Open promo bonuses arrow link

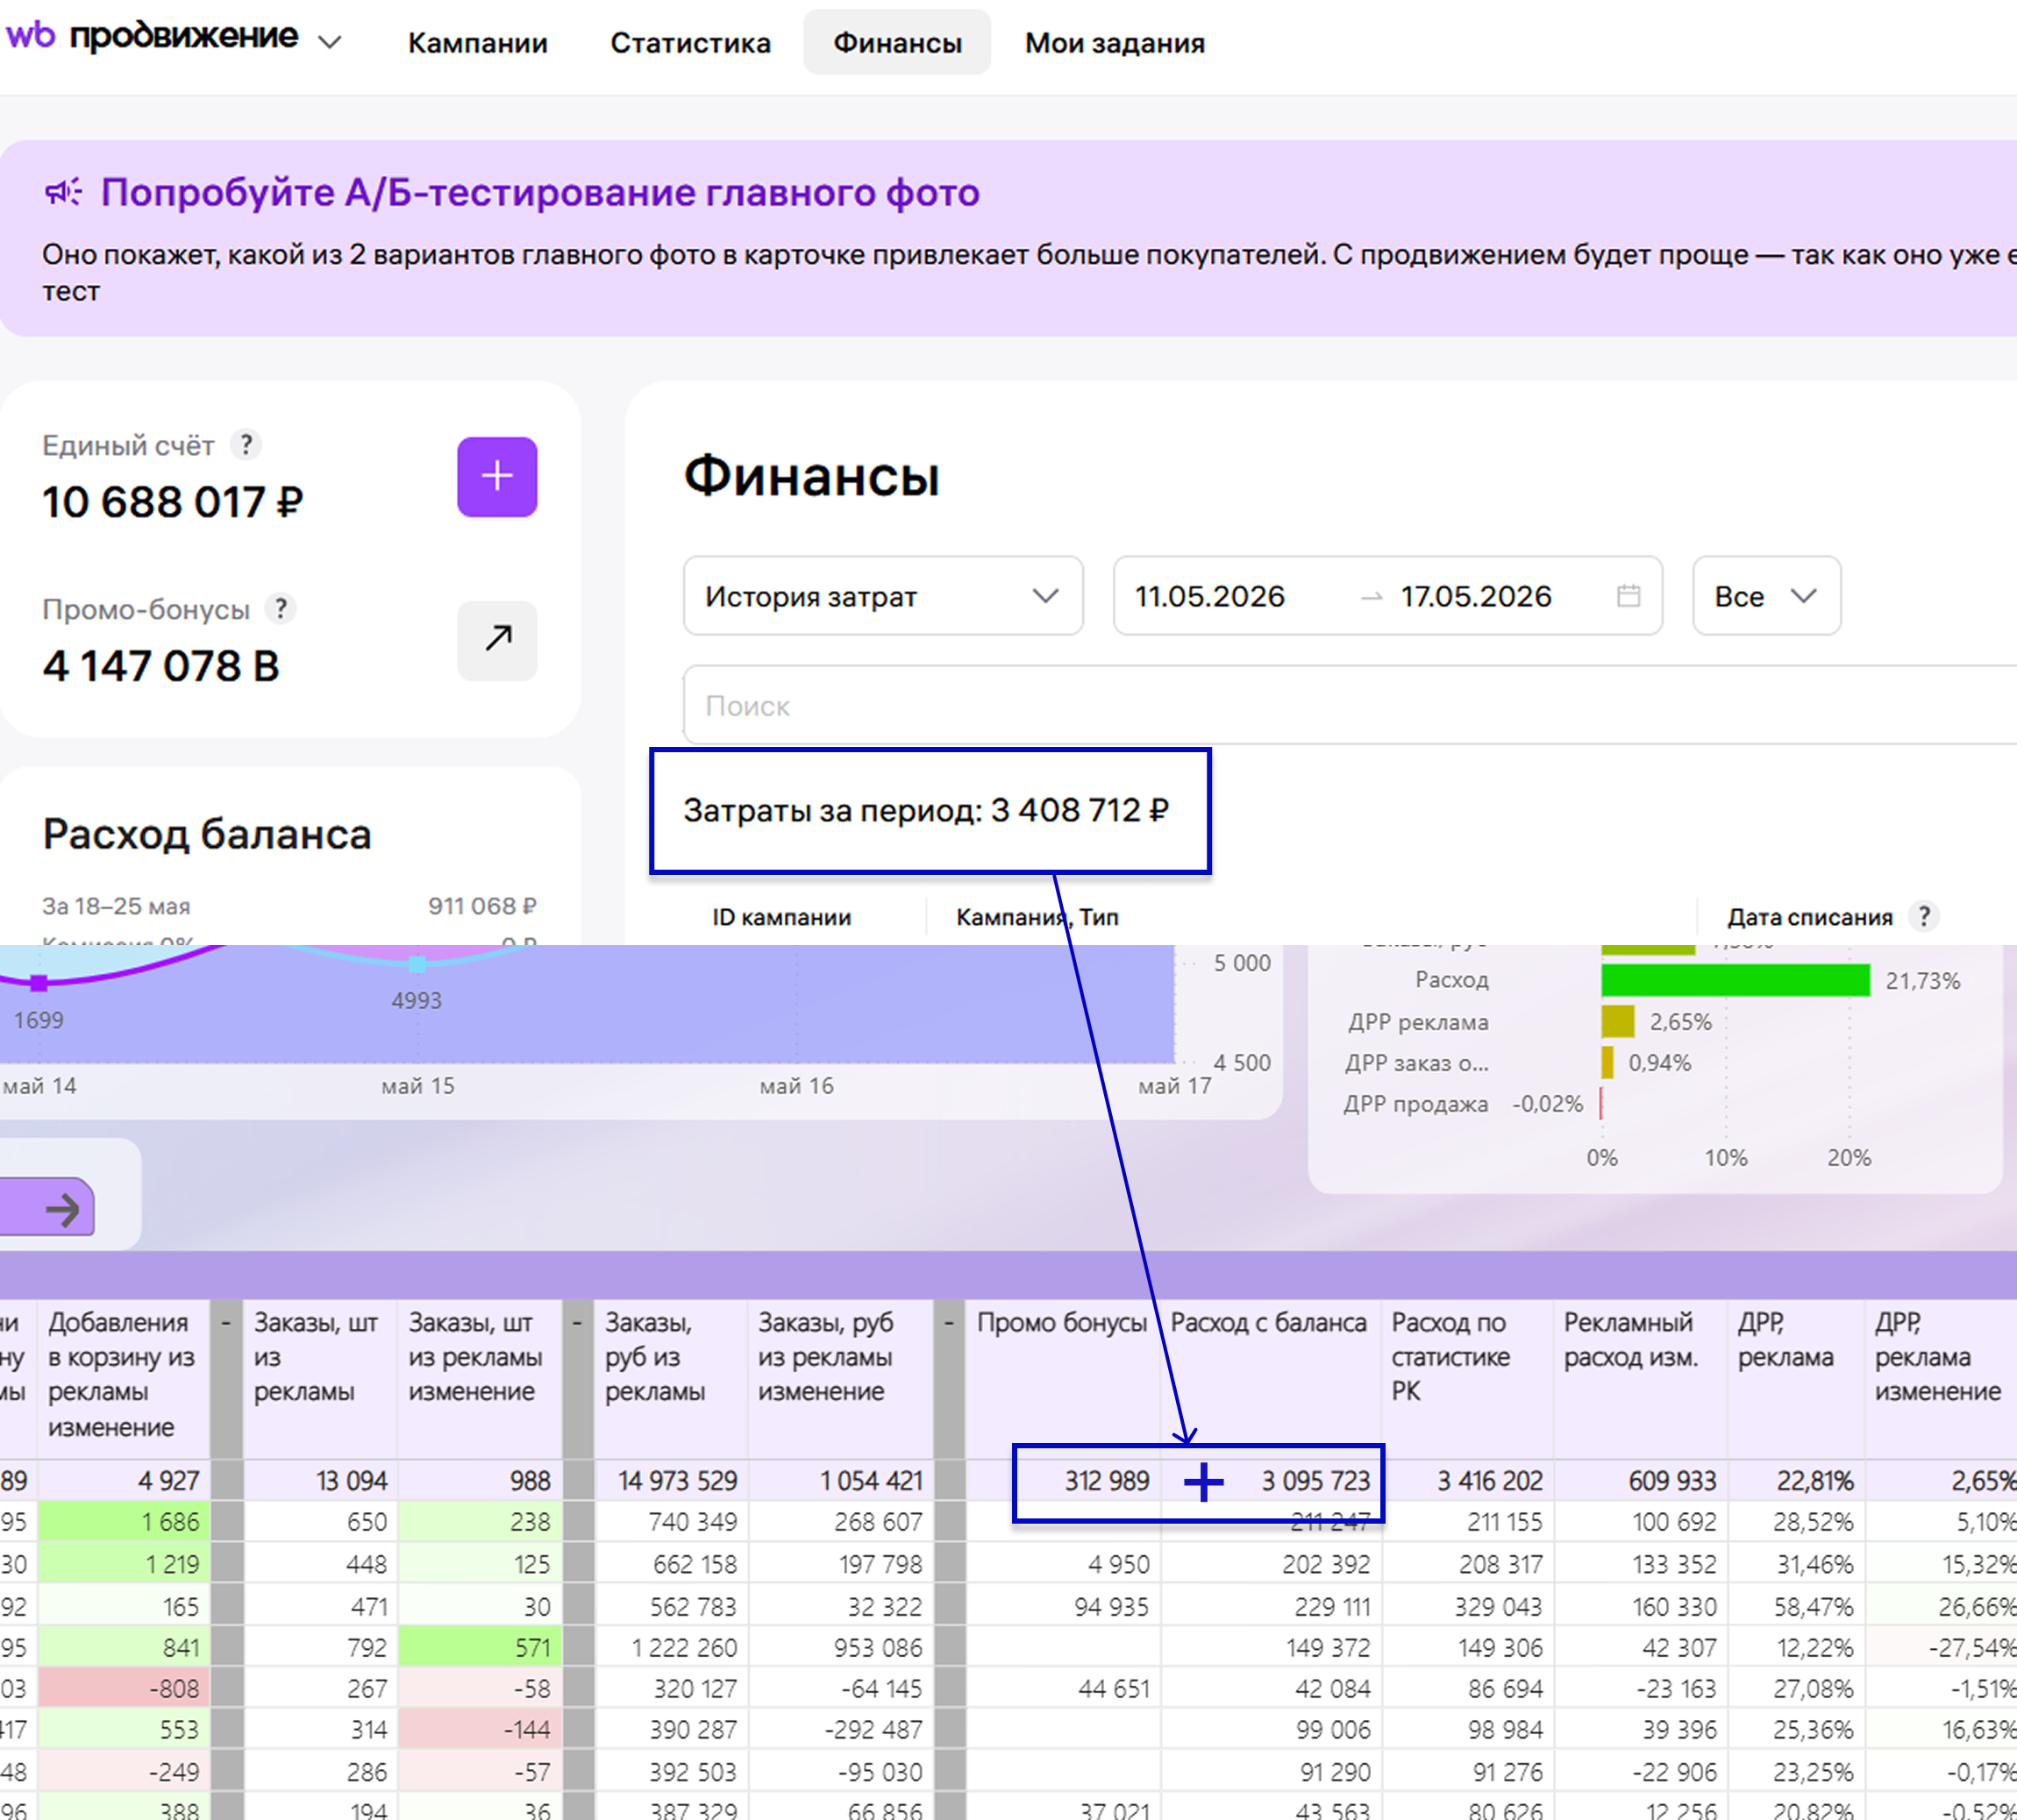[x=497, y=640]
